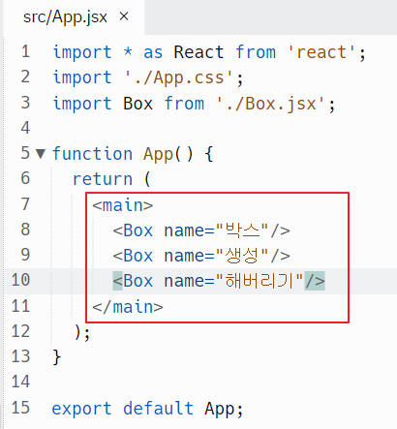Click line number 10 in gutter

(x=20, y=280)
